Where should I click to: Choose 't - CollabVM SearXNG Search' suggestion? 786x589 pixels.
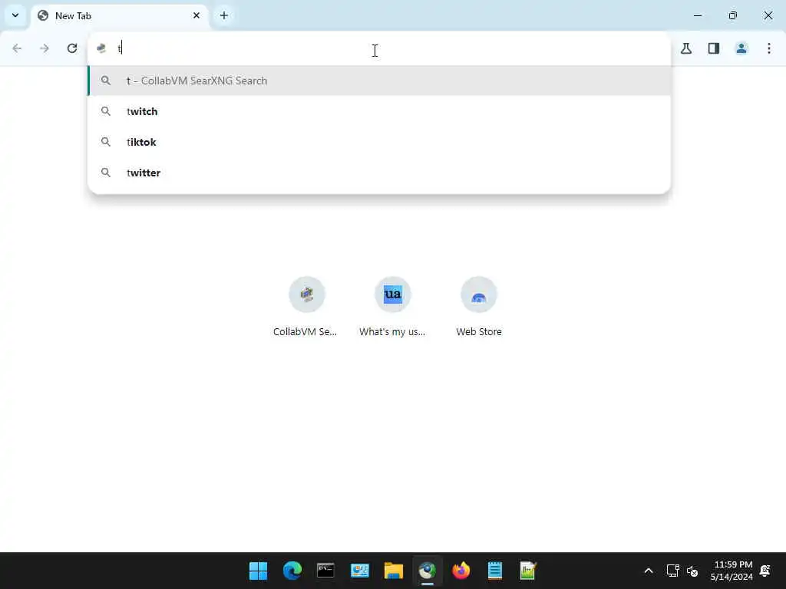[x=379, y=81]
